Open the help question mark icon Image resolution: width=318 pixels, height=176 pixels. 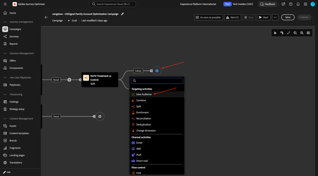[290, 4]
